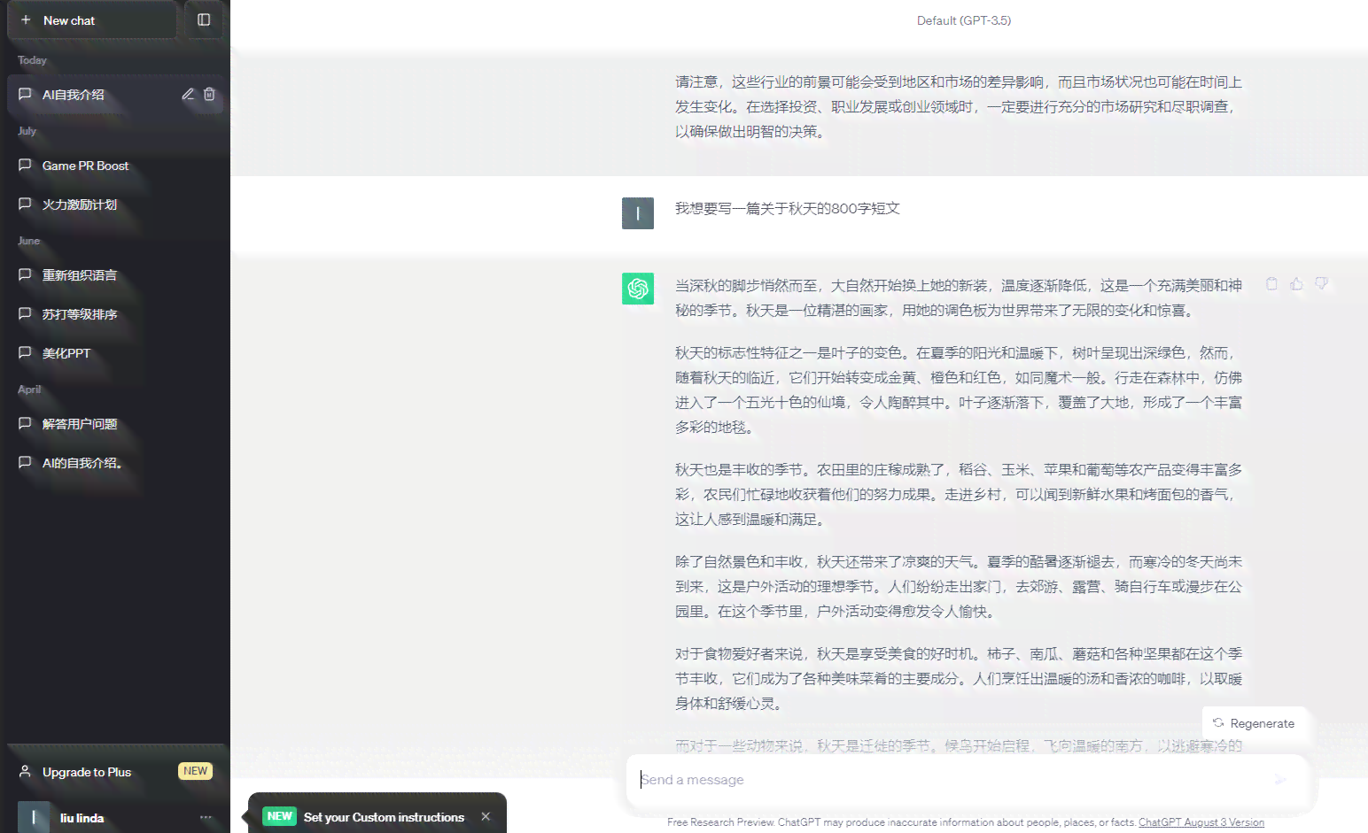Click the person icon beside Upgrade to Plus
This screenshot has height=833, width=1368.
tap(25, 772)
